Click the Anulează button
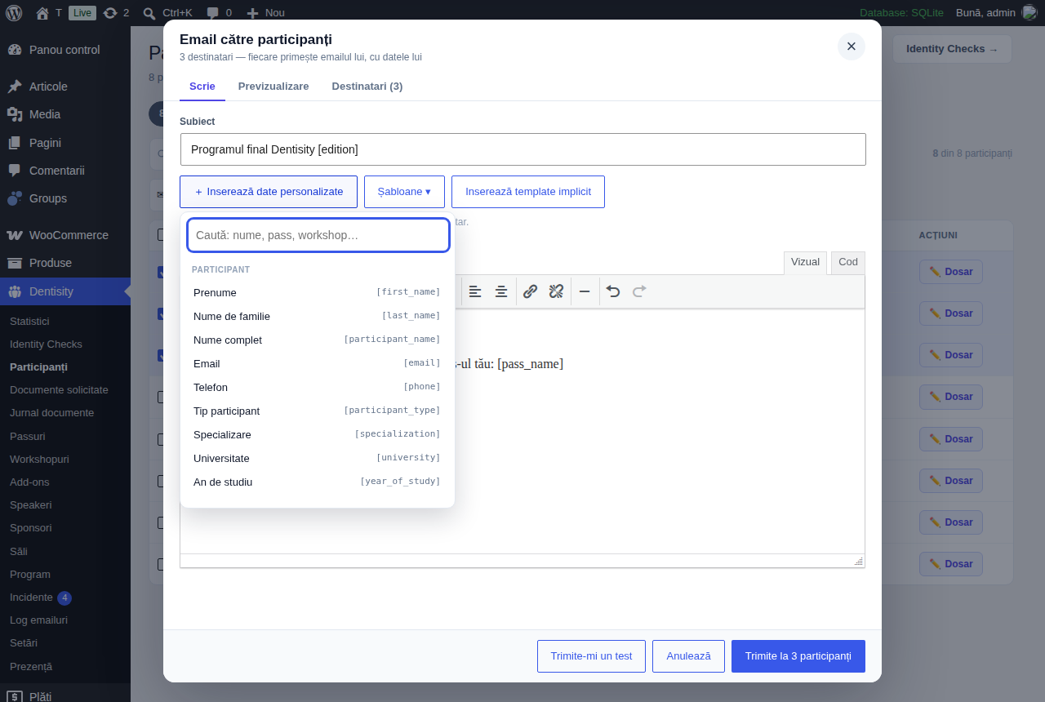Screen dimensions: 1045x702 coord(688,656)
